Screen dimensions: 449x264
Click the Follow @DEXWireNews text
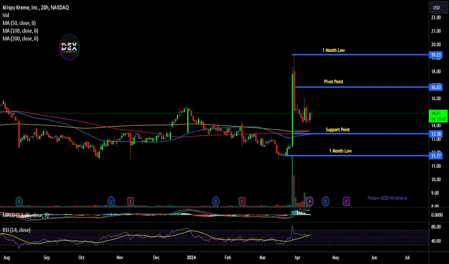click(x=387, y=198)
